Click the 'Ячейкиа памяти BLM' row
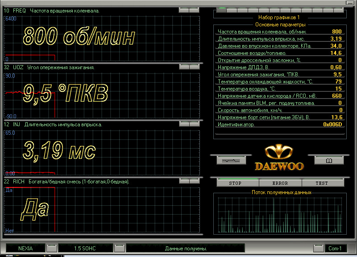357x257 pixels. point(280,103)
